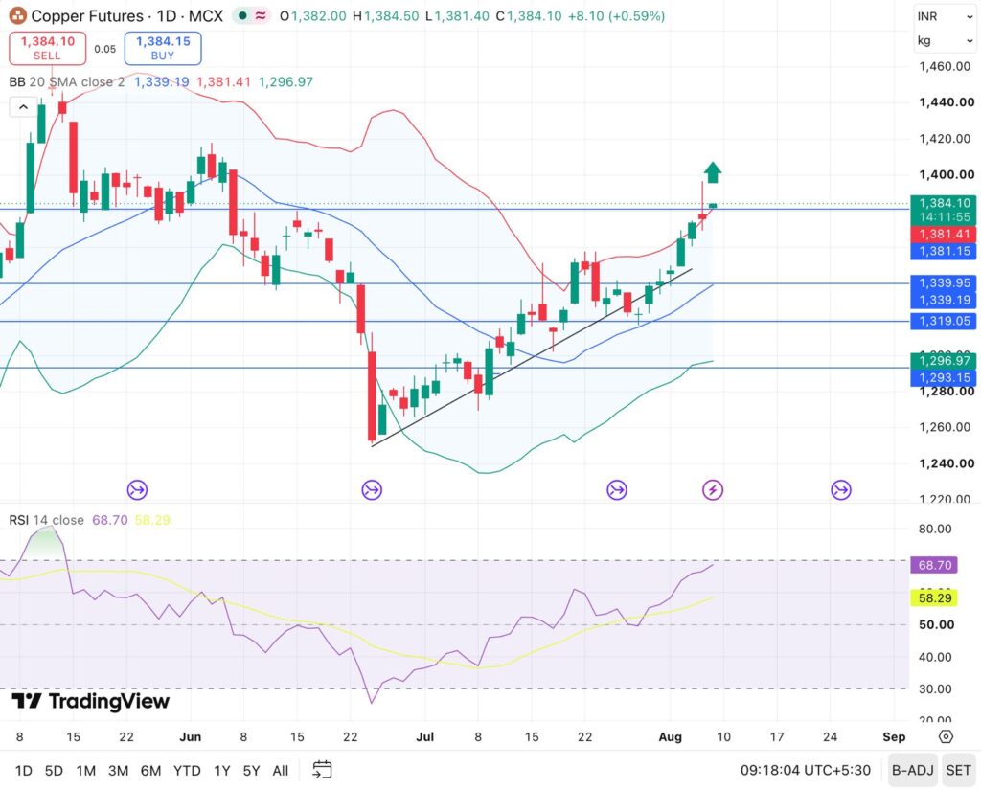The height and width of the screenshot is (789, 981).
Task: Click the lightning event marker on chart
Action: click(x=713, y=490)
